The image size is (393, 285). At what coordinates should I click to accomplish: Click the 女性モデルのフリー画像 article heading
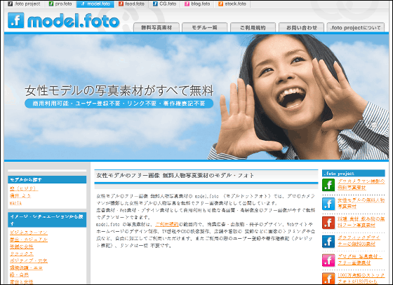(x=175, y=176)
